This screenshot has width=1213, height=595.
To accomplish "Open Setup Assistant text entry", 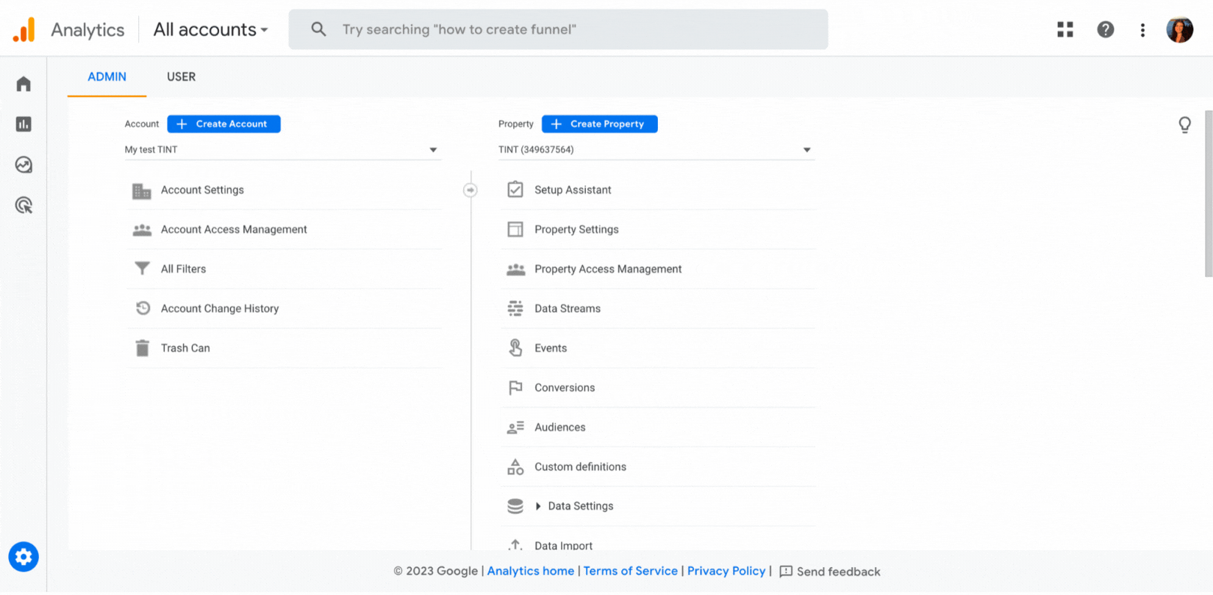I will tap(573, 190).
